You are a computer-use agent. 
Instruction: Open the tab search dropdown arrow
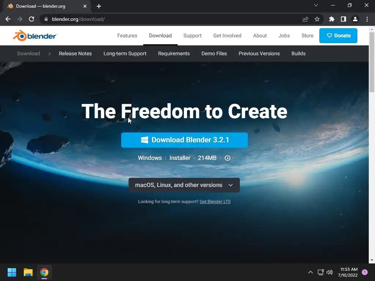316,5
